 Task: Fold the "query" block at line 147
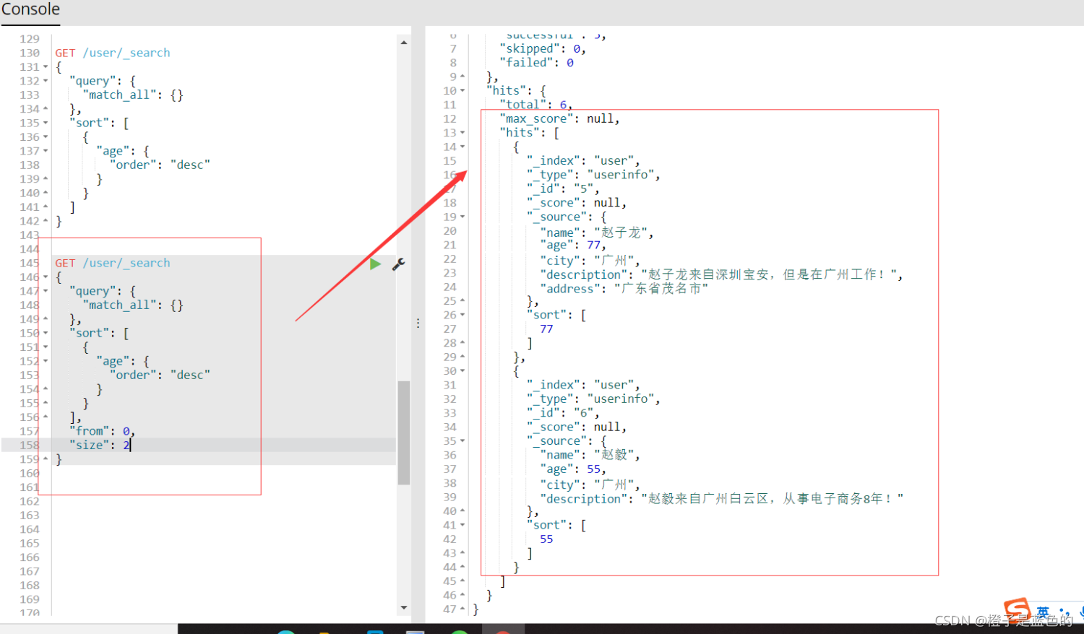[46, 291]
